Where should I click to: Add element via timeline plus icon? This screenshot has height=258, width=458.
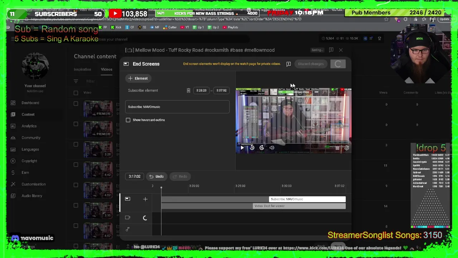145,199
